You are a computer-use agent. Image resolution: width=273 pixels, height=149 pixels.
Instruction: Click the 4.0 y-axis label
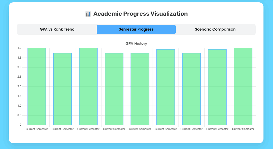click(19, 48)
